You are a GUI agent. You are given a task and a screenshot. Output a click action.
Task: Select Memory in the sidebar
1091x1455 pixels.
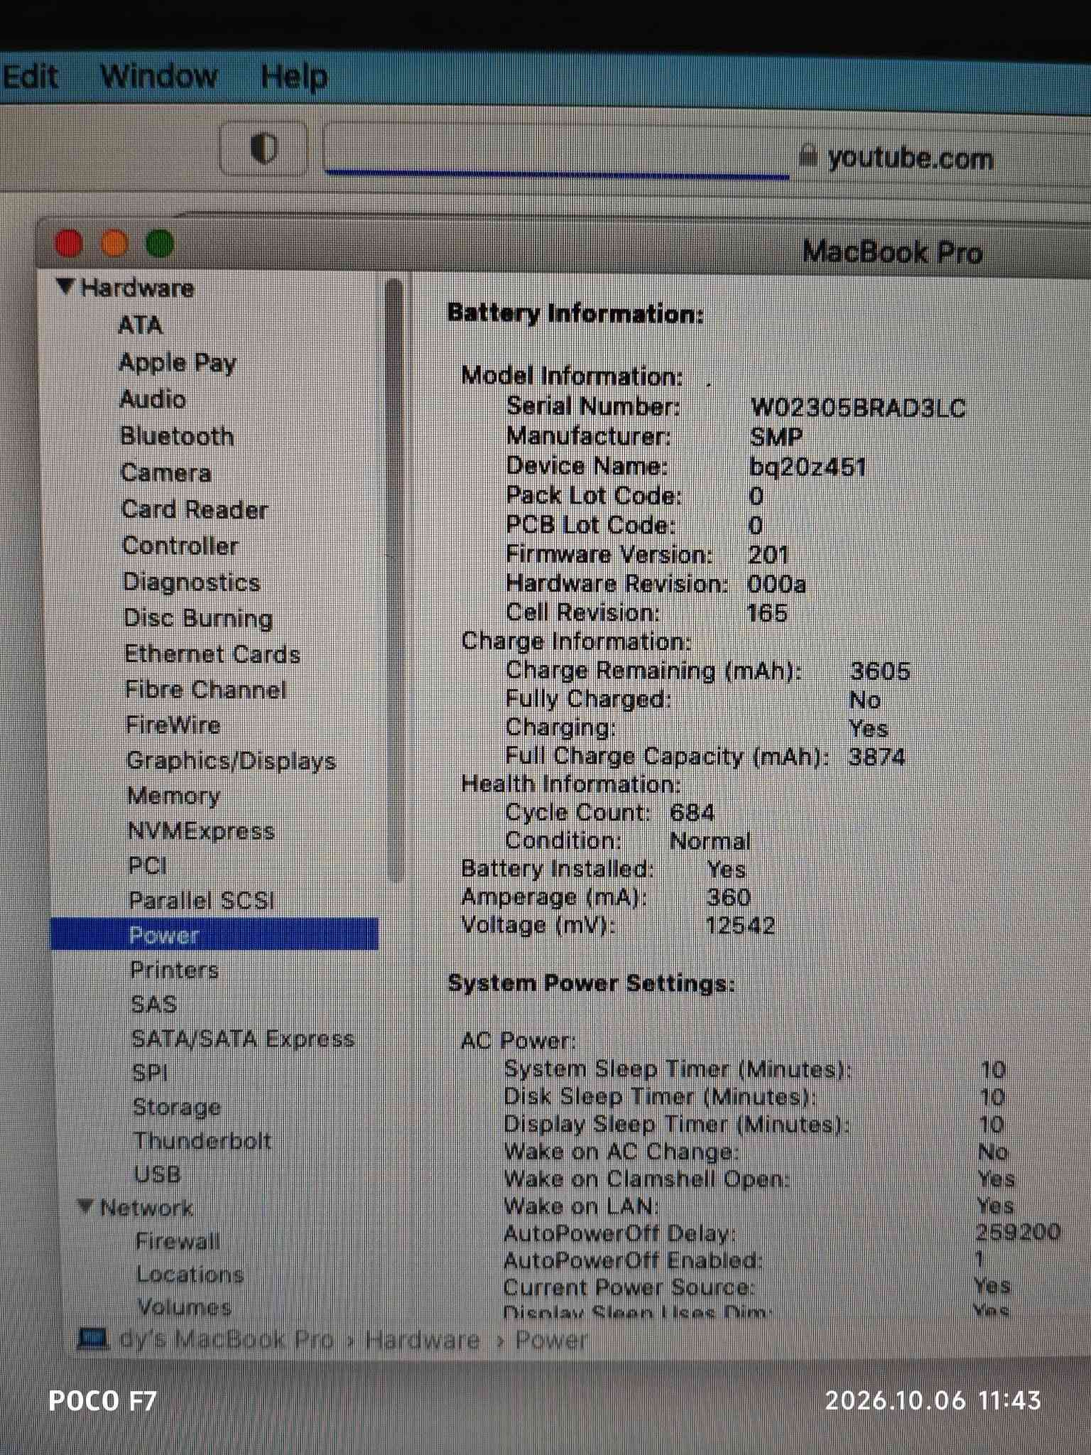coord(174,796)
